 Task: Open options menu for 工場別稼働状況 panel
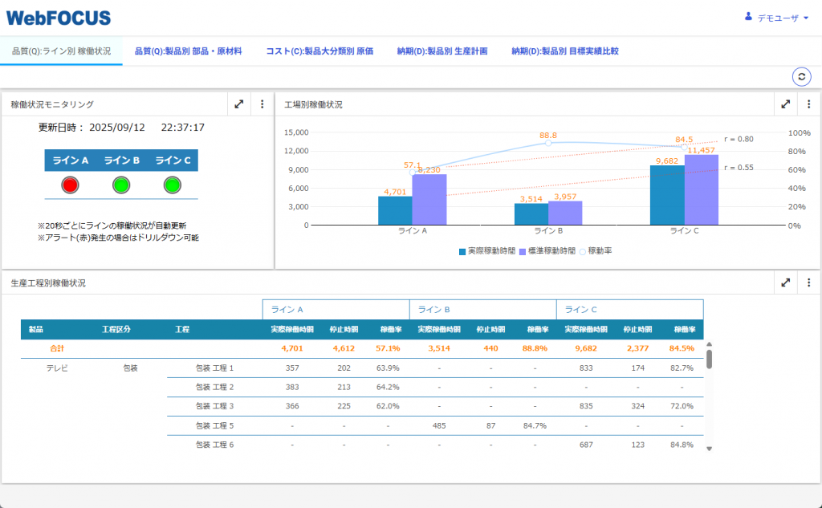tap(808, 104)
